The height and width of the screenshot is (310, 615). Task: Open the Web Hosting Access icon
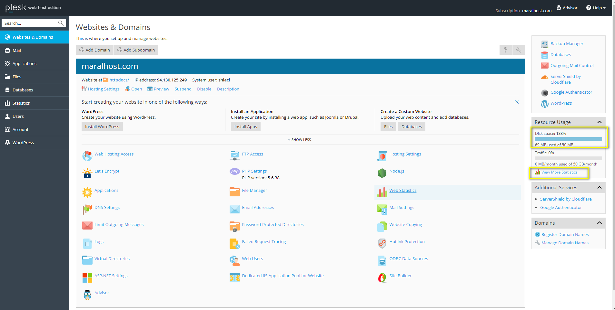87,156
